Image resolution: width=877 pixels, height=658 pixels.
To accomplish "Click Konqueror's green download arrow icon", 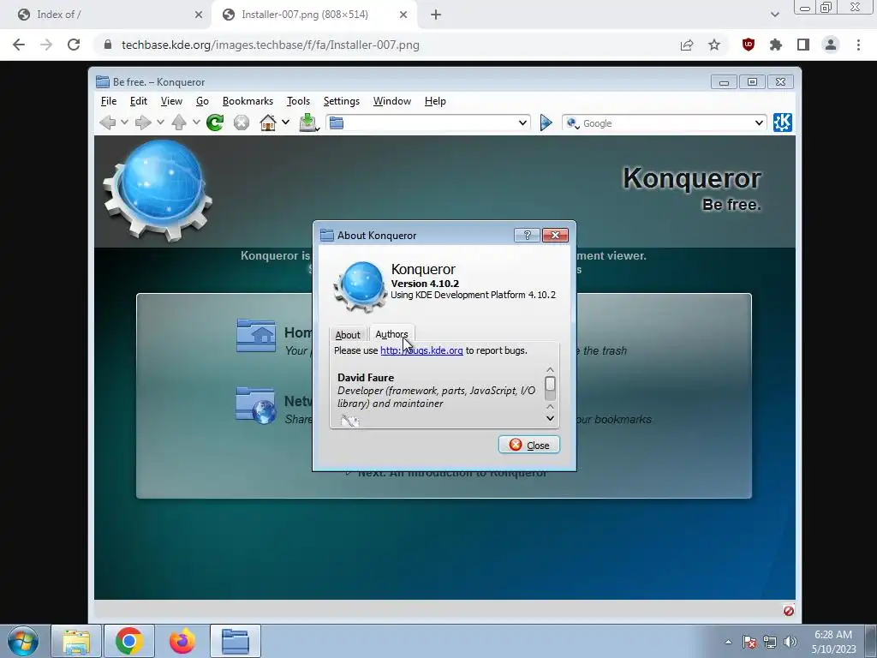I will [308, 122].
